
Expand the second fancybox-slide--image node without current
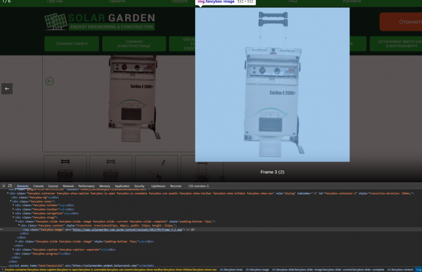point(16,242)
